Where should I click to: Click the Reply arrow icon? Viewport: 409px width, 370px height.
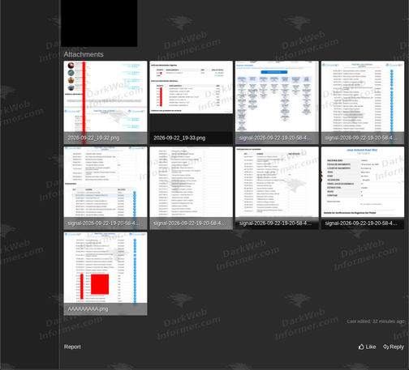(x=385, y=347)
